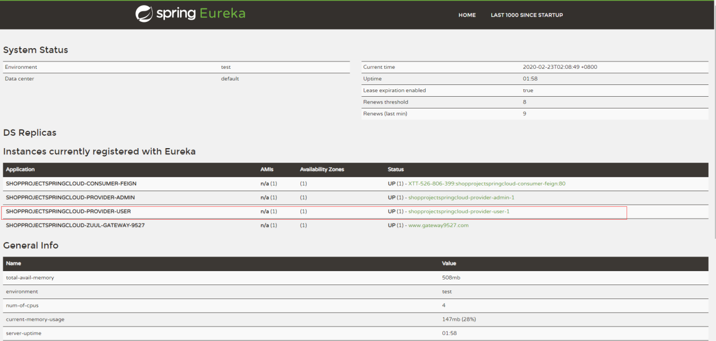Select SHOPPROJECTSPRINGCLOUD-PROVIDER-USER application name

click(x=68, y=211)
